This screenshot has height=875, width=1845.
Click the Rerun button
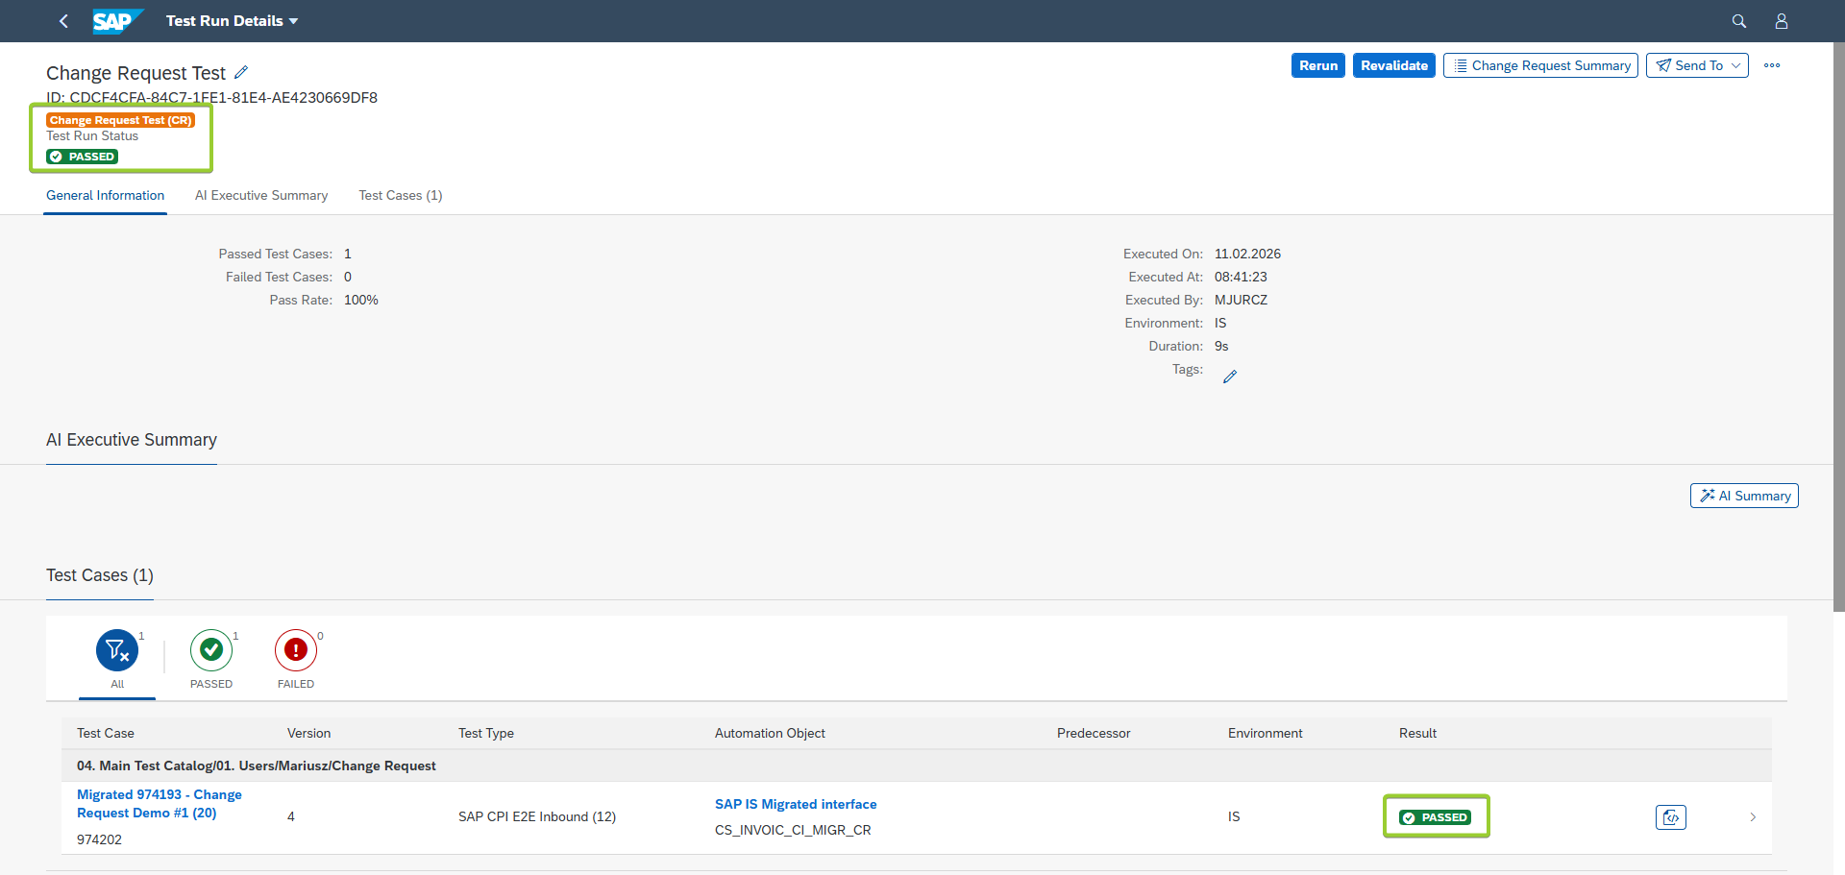tap(1318, 65)
